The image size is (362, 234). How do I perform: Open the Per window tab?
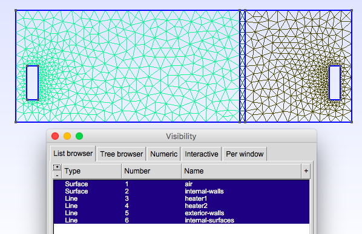point(245,154)
